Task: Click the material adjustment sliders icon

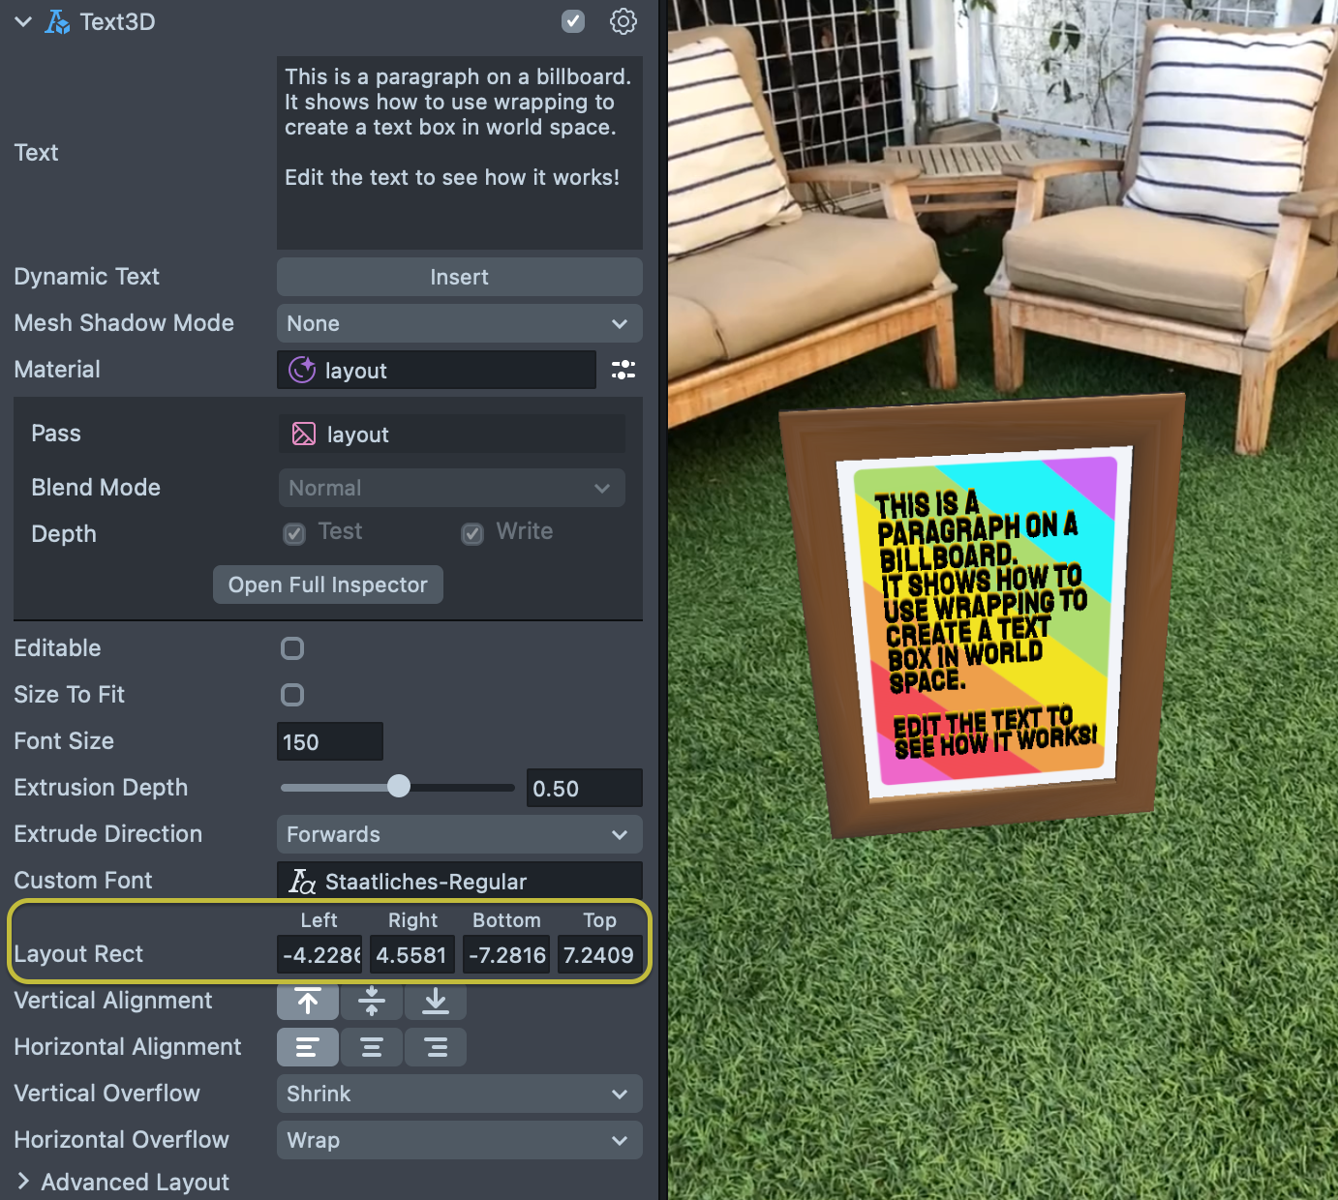Action: [x=623, y=370]
